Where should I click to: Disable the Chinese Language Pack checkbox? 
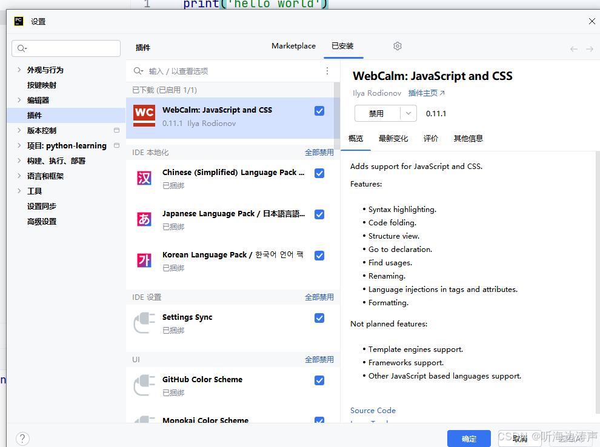click(319, 173)
